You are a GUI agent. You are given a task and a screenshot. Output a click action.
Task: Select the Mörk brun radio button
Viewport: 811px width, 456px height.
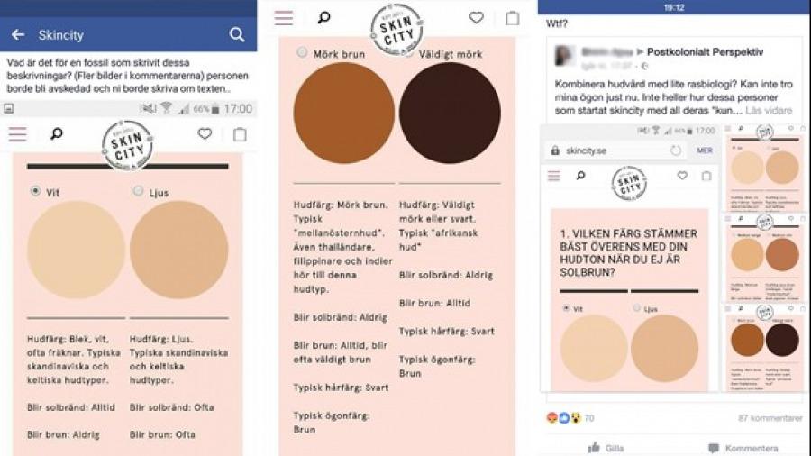point(302,52)
